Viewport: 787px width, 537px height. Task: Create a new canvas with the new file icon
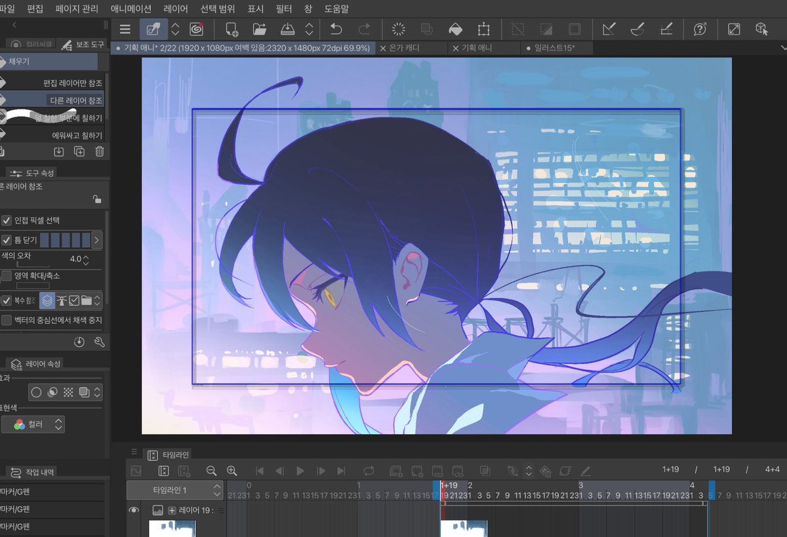(232, 30)
